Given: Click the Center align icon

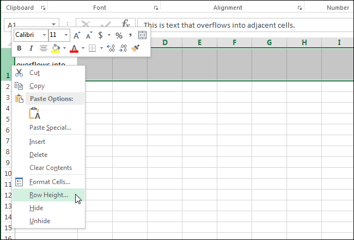Looking at the screenshot, I should [43, 48].
